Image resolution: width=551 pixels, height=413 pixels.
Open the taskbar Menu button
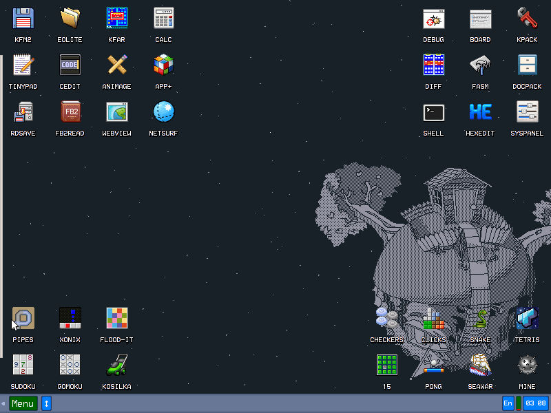point(23,403)
